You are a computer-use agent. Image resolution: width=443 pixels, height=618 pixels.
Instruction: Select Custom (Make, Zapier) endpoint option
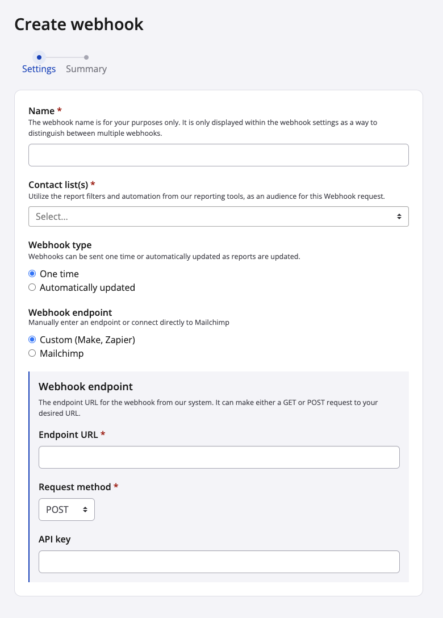coord(32,340)
